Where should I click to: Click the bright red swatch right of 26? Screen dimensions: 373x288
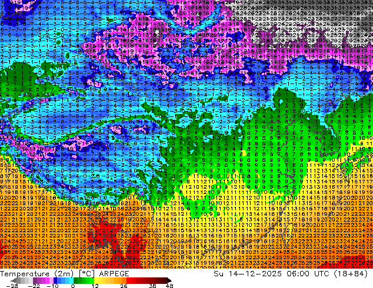128,280
